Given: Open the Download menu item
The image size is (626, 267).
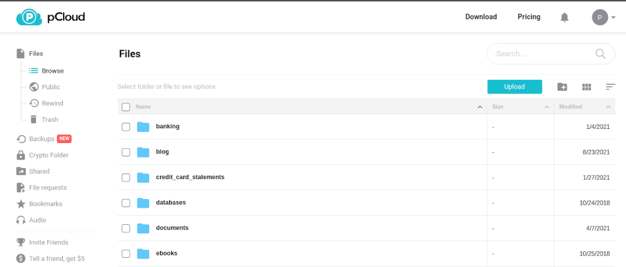Looking at the screenshot, I should point(481,16).
